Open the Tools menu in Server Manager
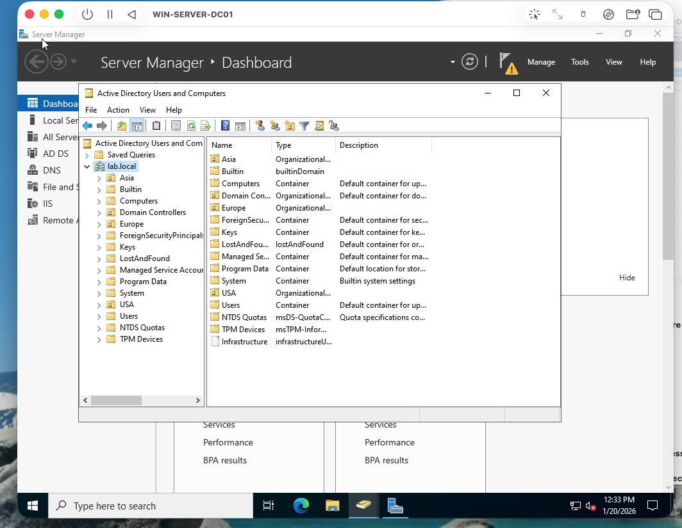Screen dimensions: 682x528 [x=579, y=62]
